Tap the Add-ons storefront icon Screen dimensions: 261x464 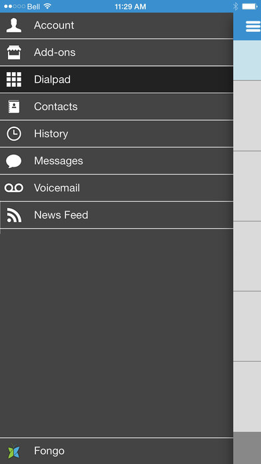(x=14, y=53)
